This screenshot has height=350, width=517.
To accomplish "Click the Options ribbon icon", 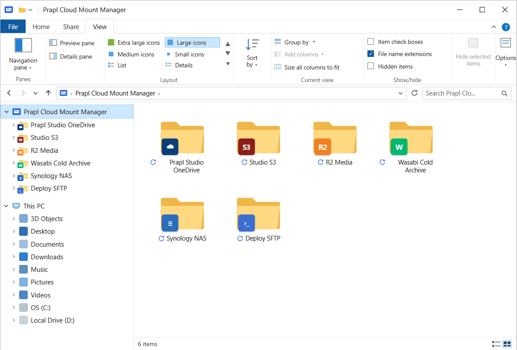I will 505,43.
